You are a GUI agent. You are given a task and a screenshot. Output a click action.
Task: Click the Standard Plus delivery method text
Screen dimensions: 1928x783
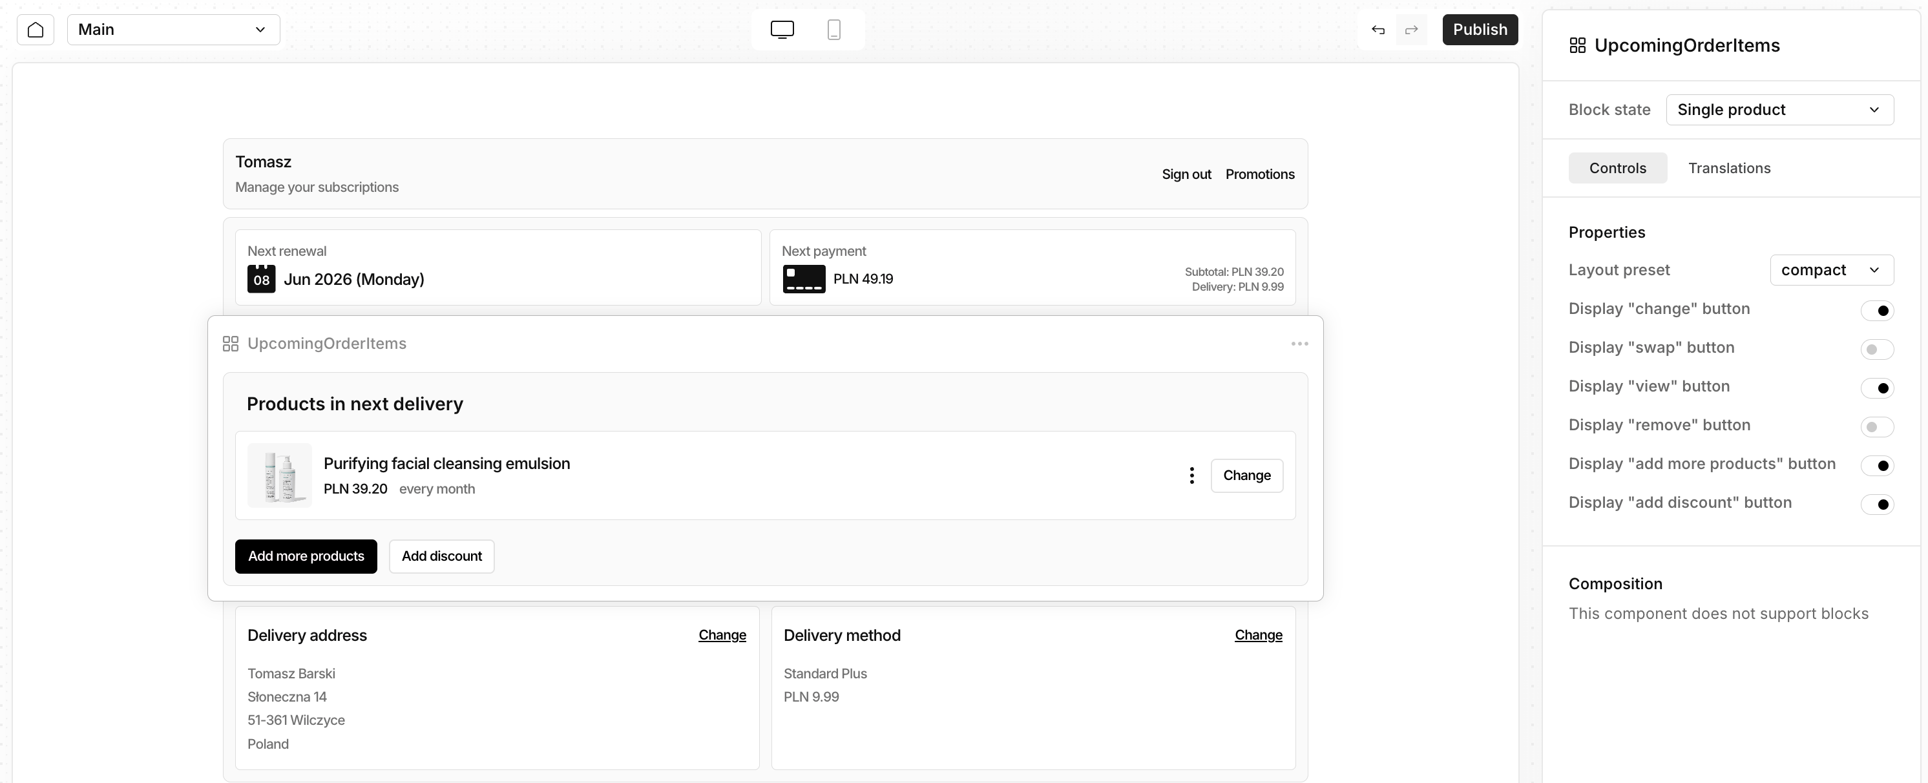pos(825,674)
